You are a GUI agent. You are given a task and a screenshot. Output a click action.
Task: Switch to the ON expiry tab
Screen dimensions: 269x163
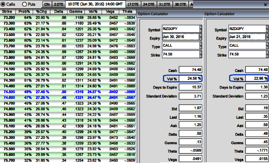pos(47,5)
